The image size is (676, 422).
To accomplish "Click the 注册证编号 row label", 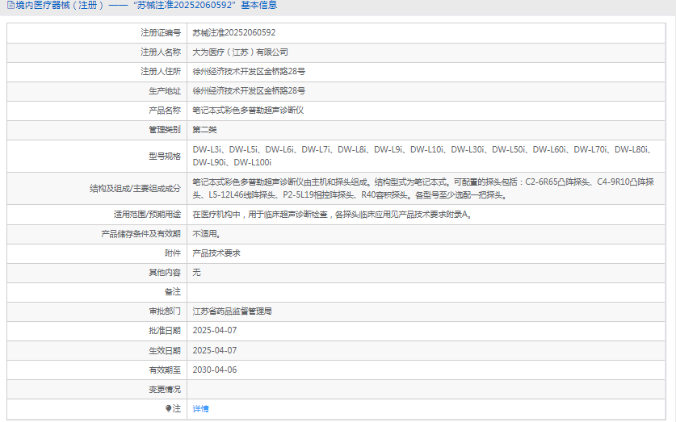I will pos(161,33).
